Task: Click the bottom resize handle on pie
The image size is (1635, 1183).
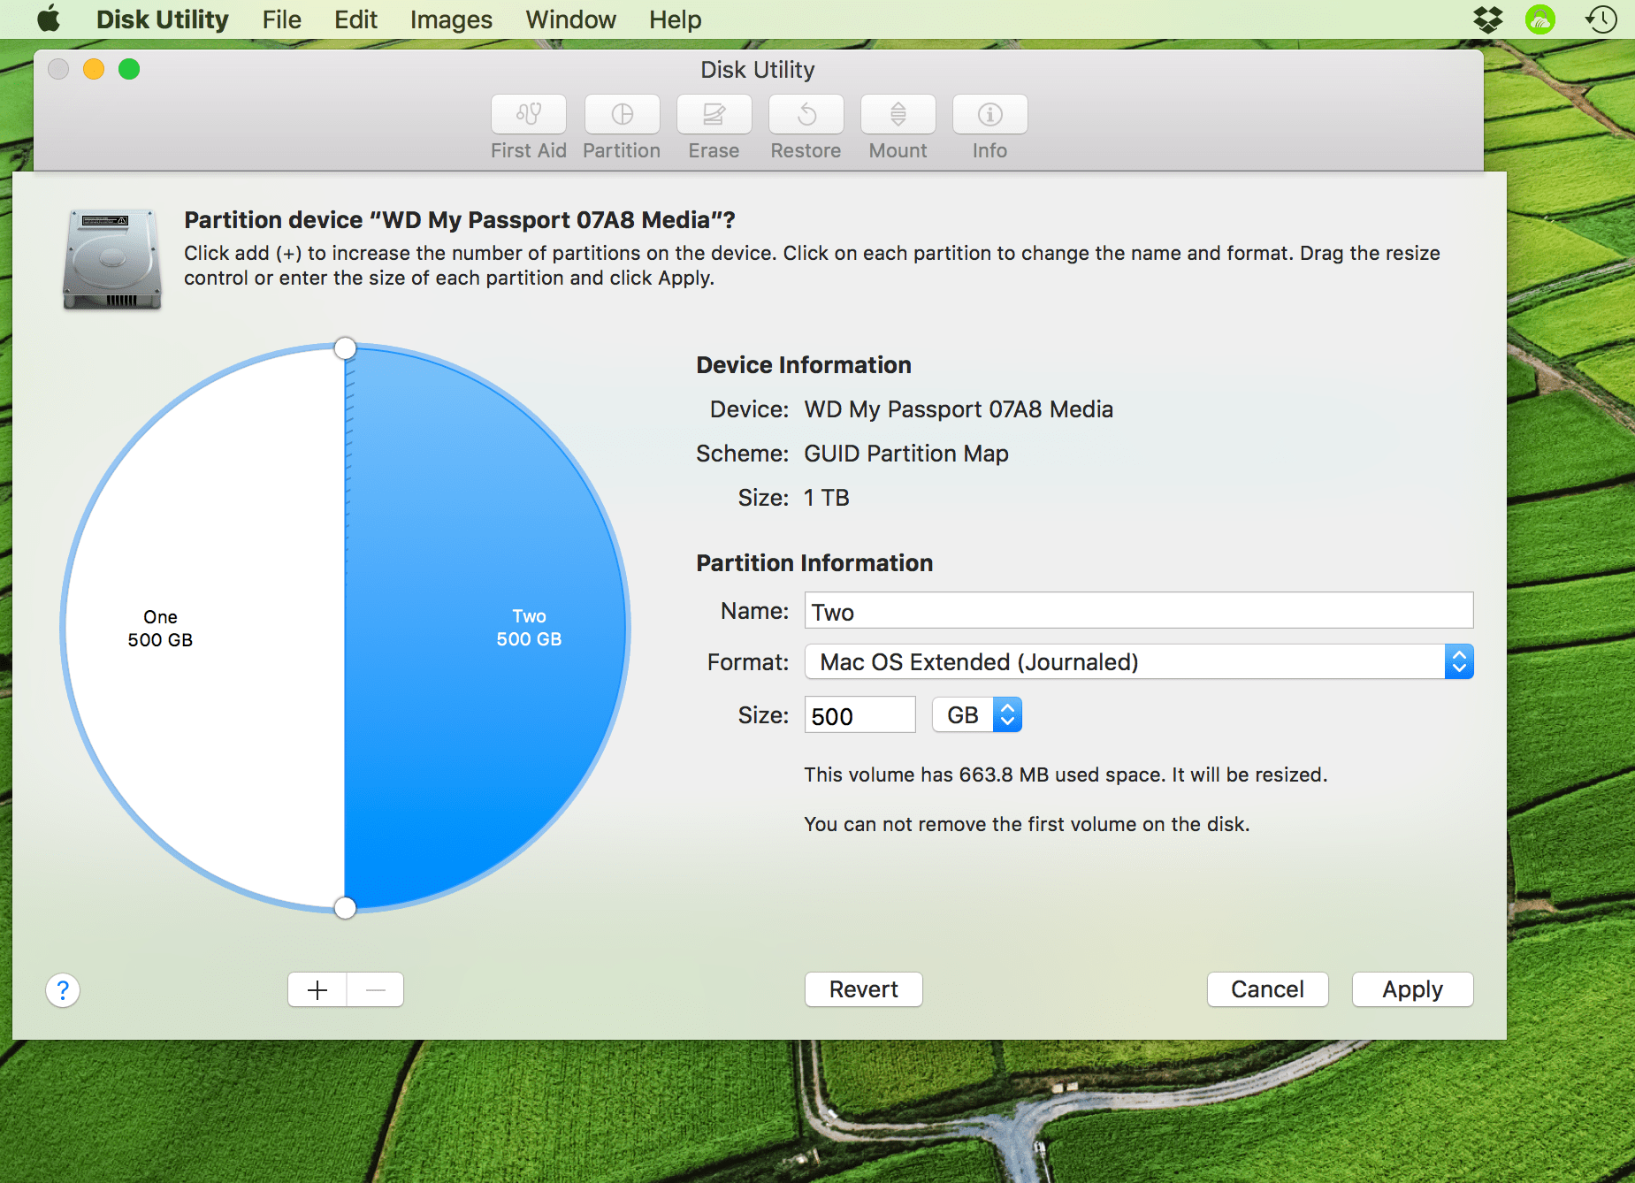Action: pos(346,907)
